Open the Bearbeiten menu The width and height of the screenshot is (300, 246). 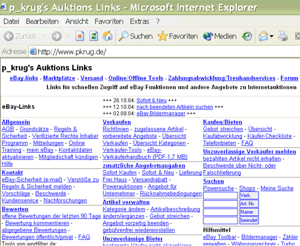[42, 21]
